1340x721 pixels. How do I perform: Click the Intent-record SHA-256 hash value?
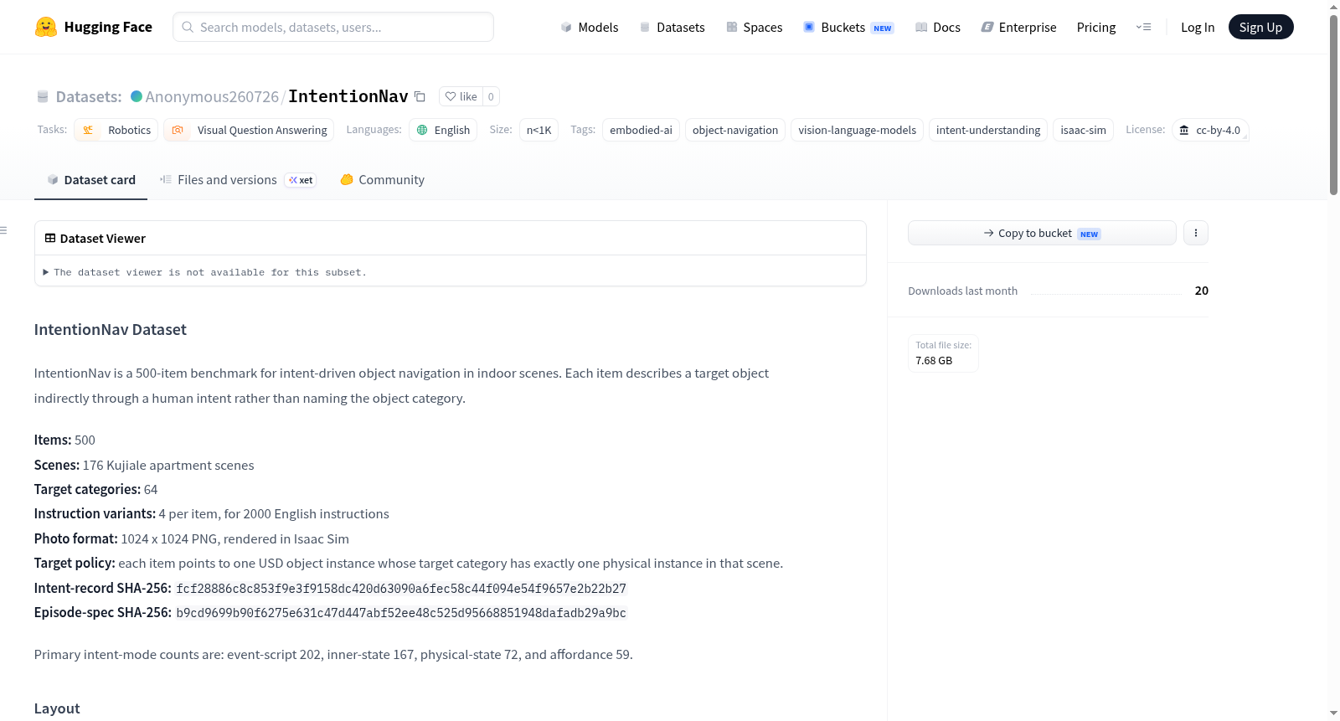tap(401, 589)
